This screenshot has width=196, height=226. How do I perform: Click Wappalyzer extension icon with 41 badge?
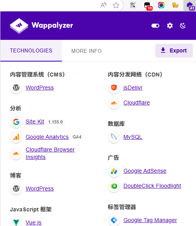[190, 6]
